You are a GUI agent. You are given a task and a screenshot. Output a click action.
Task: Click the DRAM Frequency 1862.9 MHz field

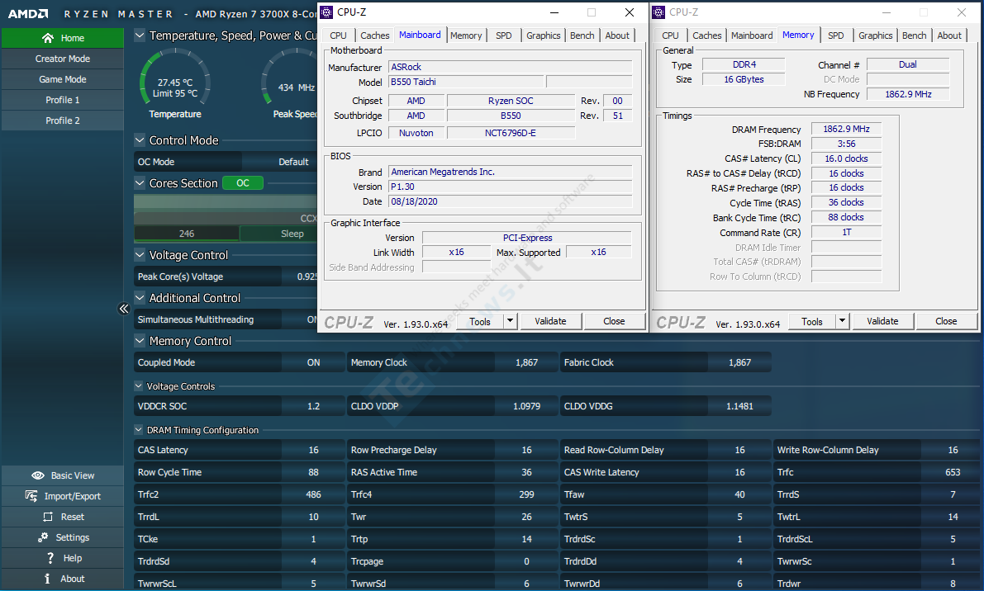(846, 129)
